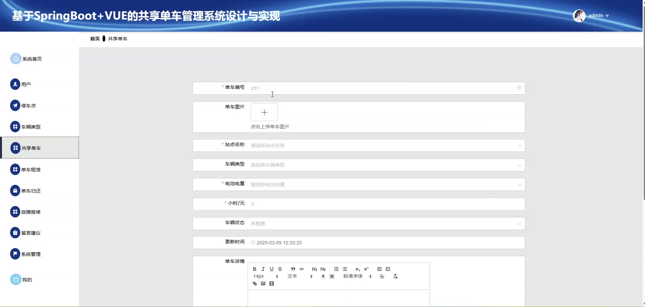
Task: Open the text color picker
Action: [x=323, y=276]
